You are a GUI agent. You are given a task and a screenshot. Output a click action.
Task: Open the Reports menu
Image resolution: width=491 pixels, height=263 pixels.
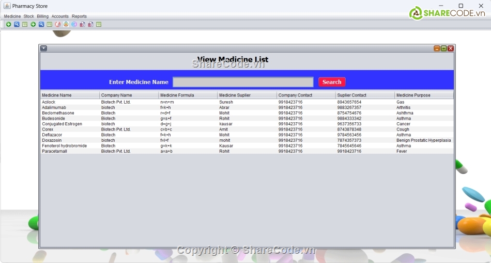click(x=79, y=17)
